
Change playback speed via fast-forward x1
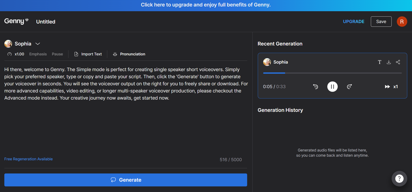(x=391, y=87)
